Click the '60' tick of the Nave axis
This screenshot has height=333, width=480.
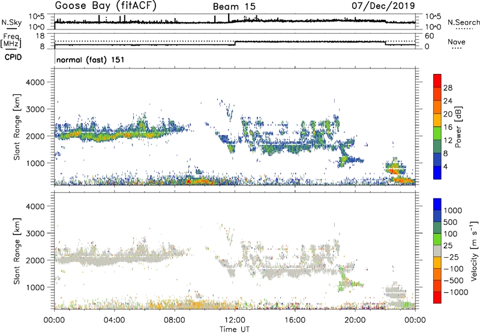(430, 36)
